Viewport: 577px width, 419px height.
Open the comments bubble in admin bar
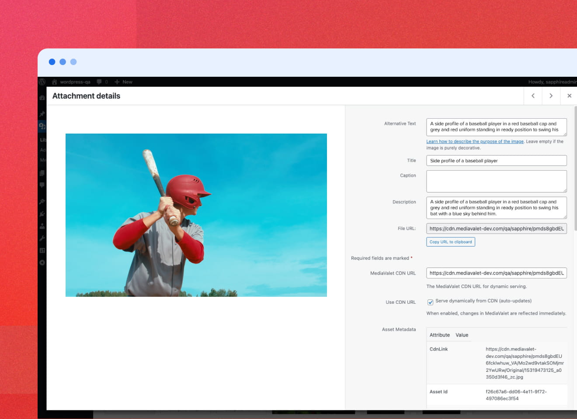(x=102, y=82)
